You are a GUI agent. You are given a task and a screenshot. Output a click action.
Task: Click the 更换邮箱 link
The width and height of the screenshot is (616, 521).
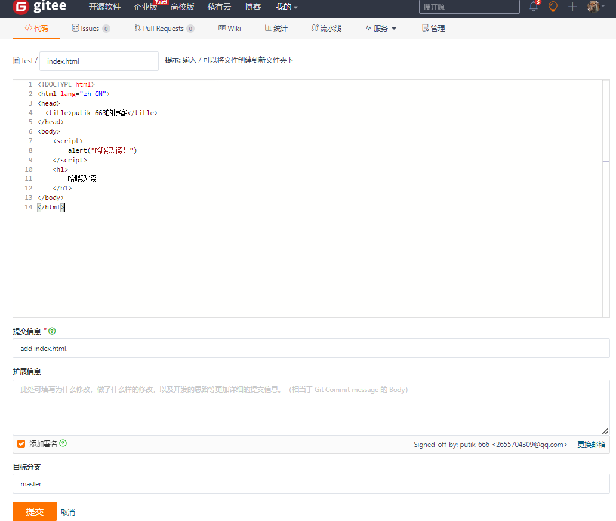click(x=591, y=445)
